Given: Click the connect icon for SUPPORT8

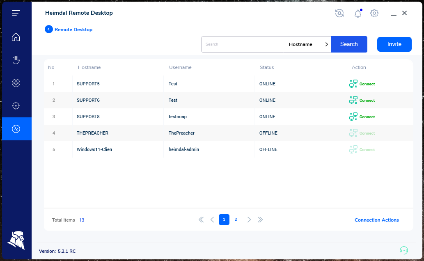Looking at the screenshot, I should click(353, 117).
